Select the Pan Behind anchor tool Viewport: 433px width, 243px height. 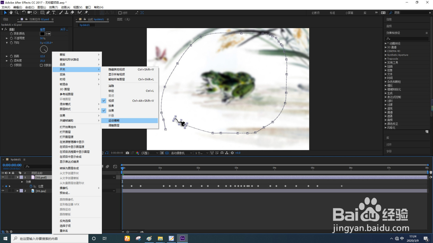35,13
